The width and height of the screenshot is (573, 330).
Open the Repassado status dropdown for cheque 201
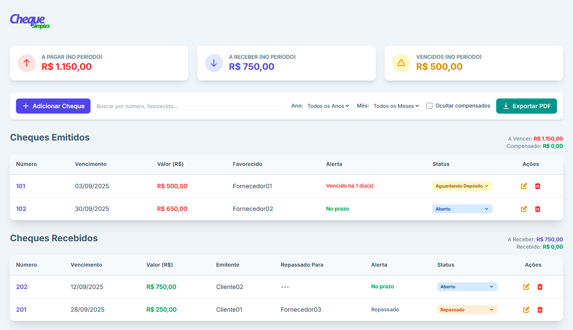coord(467,310)
